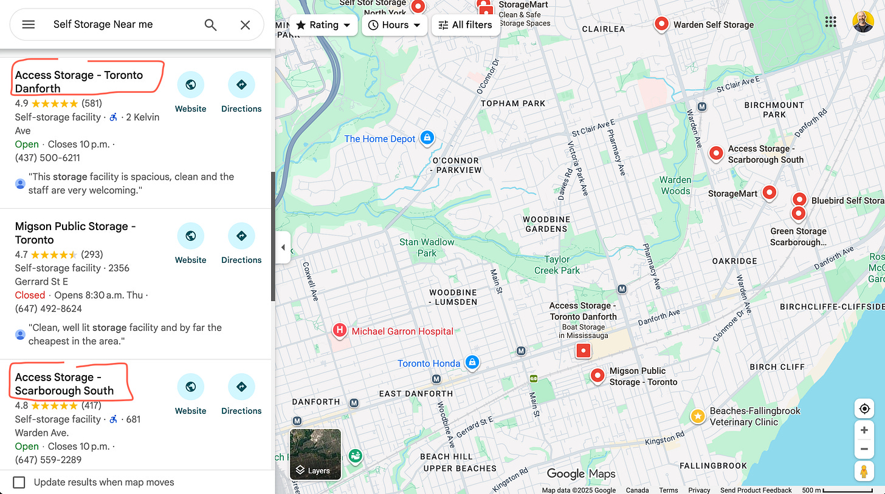Click the 4.8 rating with (417) reviews

[58, 405]
